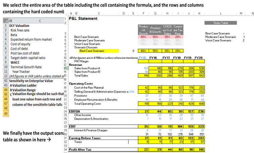
Task: Select pink 50% cell in Best Case row
Action: tap(155, 37)
